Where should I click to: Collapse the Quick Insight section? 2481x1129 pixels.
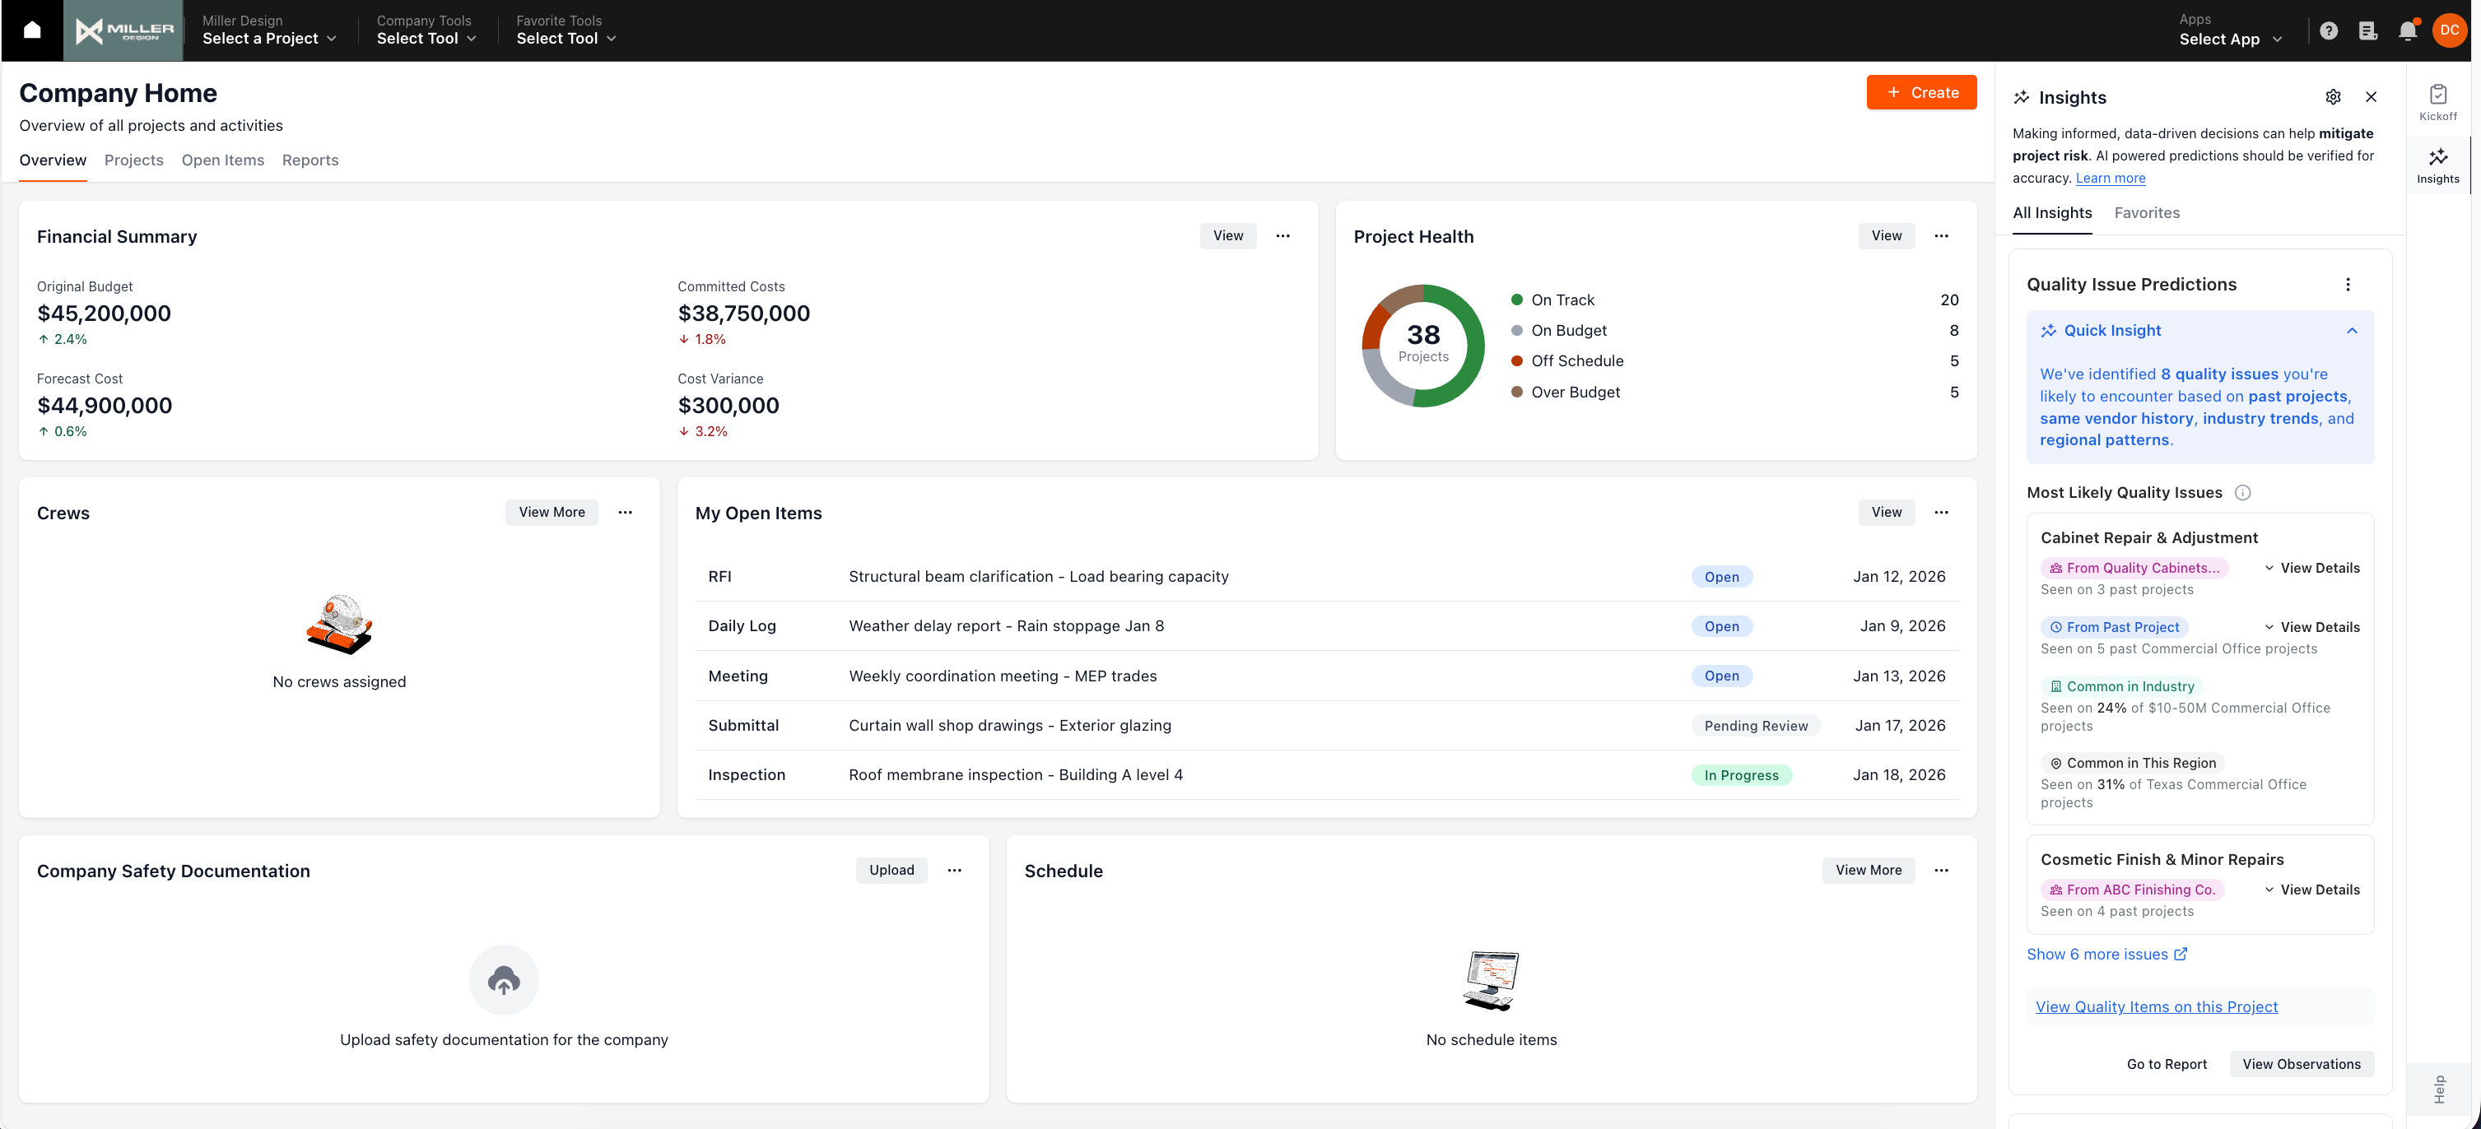pos(2351,330)
